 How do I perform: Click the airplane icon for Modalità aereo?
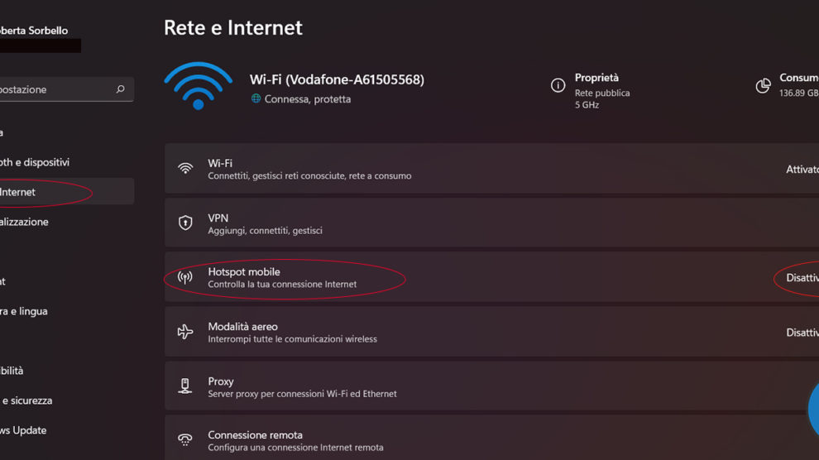[x=185, y=332]
